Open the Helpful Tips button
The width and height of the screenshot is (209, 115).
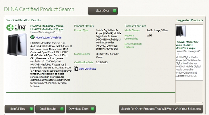20,109
